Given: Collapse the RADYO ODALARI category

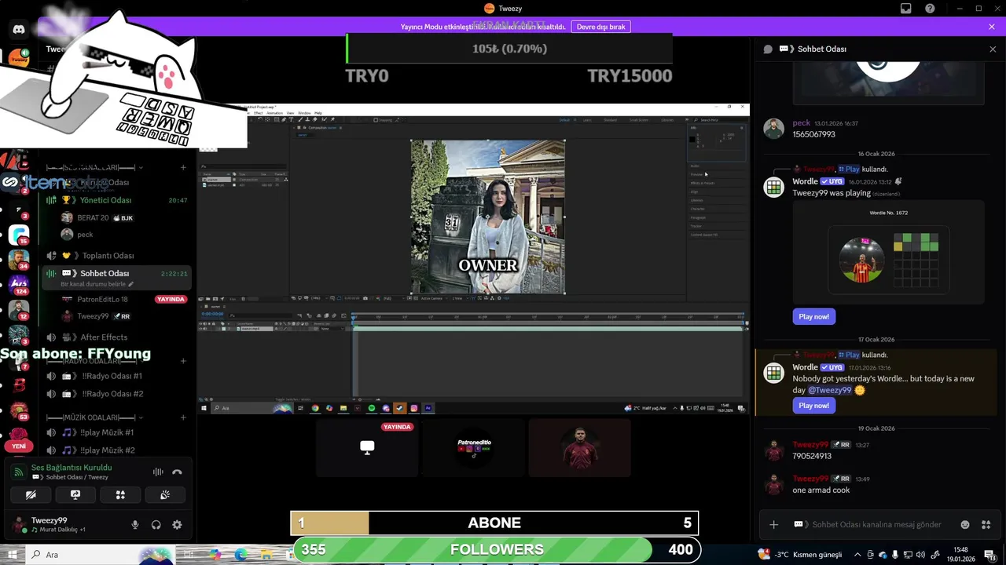Looking at the screenshot, I should (x=94, y=361).
